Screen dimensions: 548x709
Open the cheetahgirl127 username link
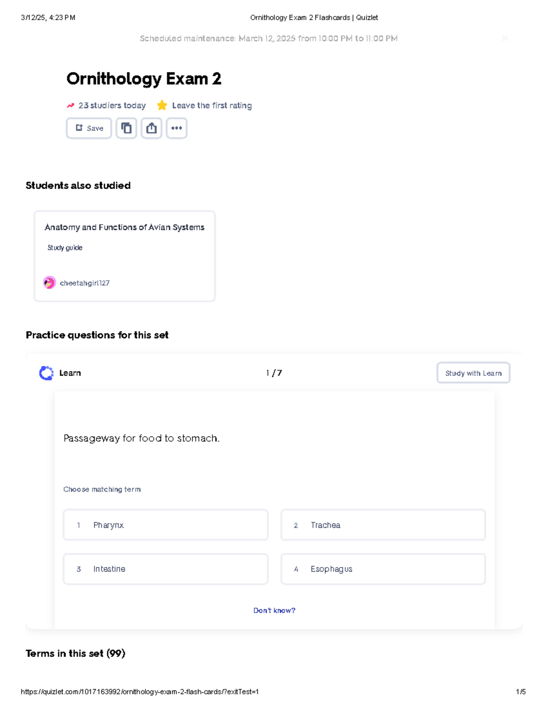(84, 283)
